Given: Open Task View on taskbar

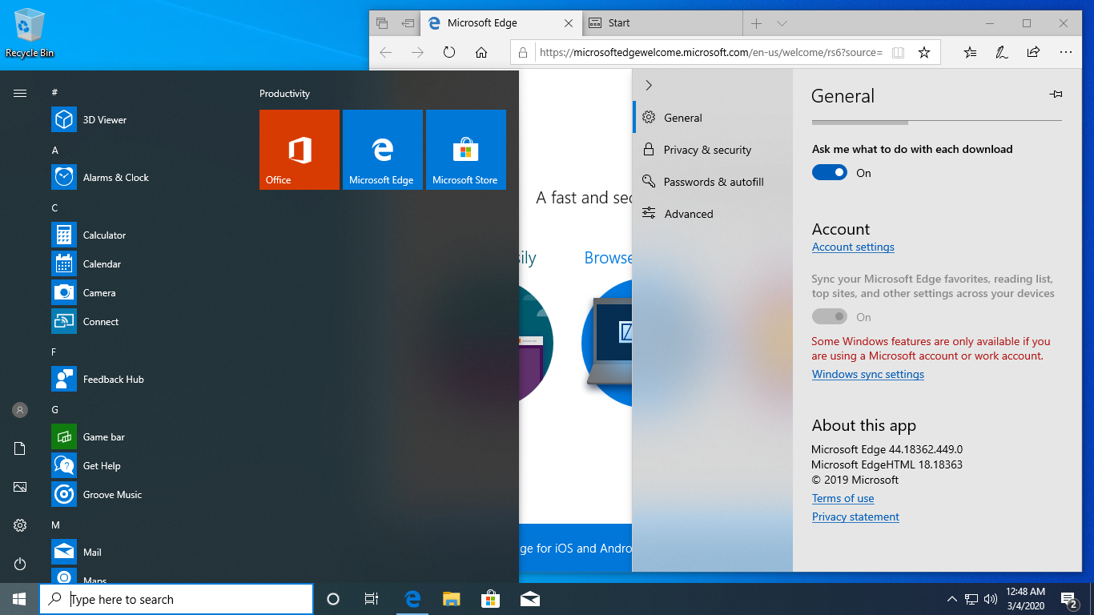Looking at the screenshot, I should [x=372, y=599].
